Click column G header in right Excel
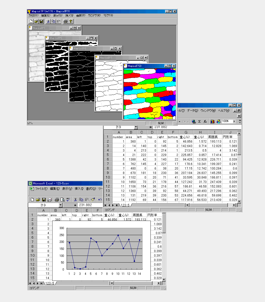 [186, 132]
